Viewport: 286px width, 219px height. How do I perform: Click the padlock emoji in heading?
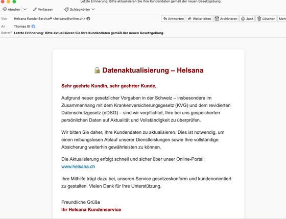(97, 70)
